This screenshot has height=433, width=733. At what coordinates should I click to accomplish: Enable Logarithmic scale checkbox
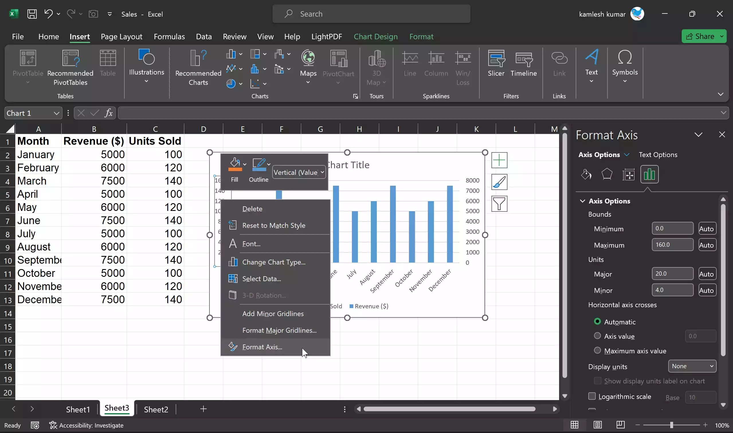[x=592, y=396]
